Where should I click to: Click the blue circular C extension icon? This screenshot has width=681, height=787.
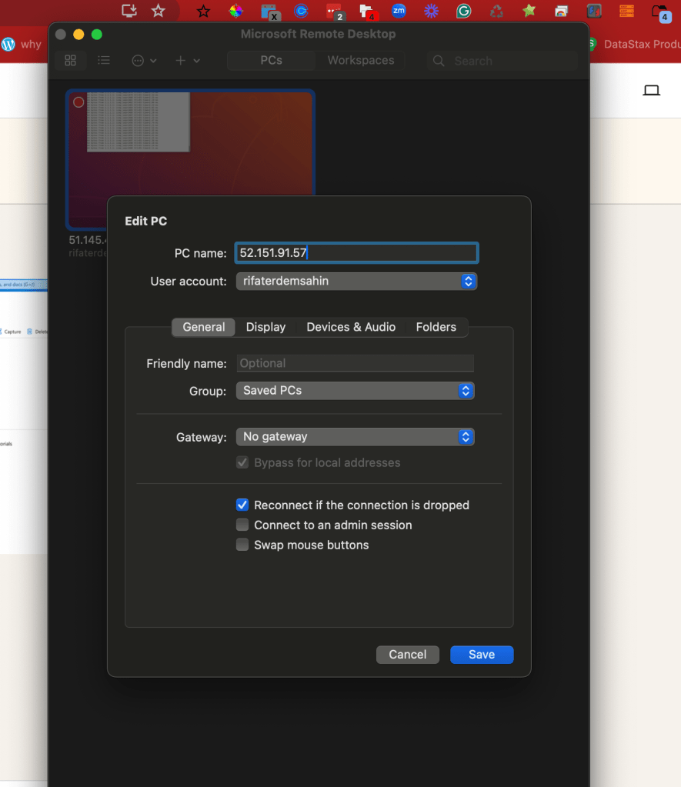[x=301, y=11]
